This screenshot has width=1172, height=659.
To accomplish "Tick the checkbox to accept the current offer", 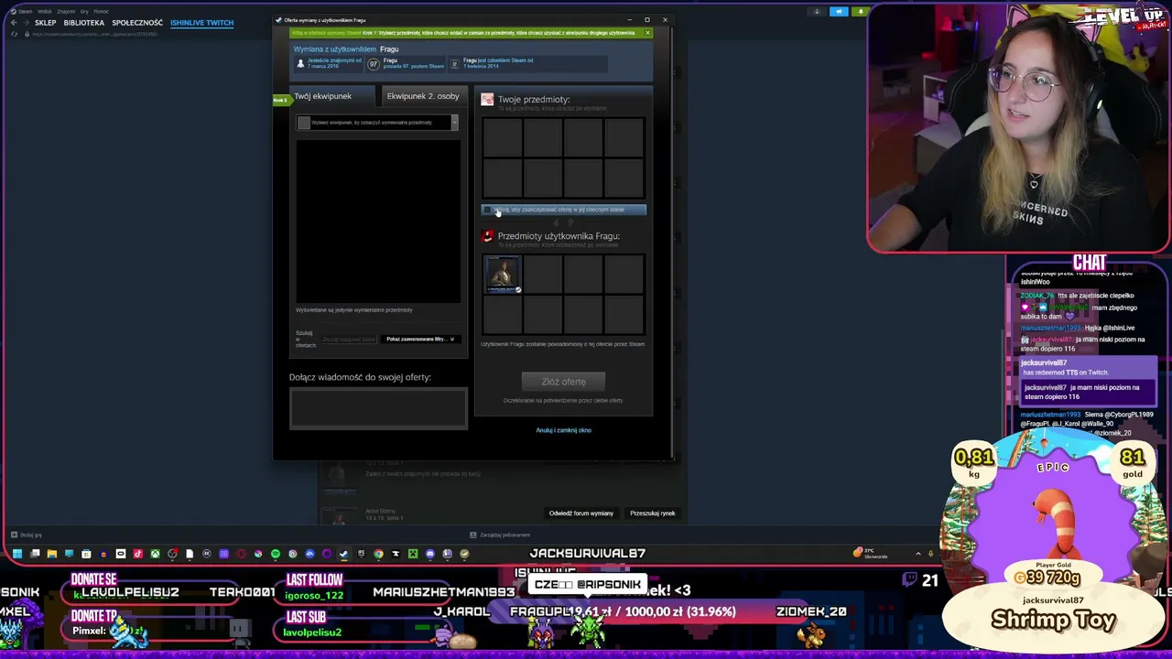I will click(x=488, y=211).
